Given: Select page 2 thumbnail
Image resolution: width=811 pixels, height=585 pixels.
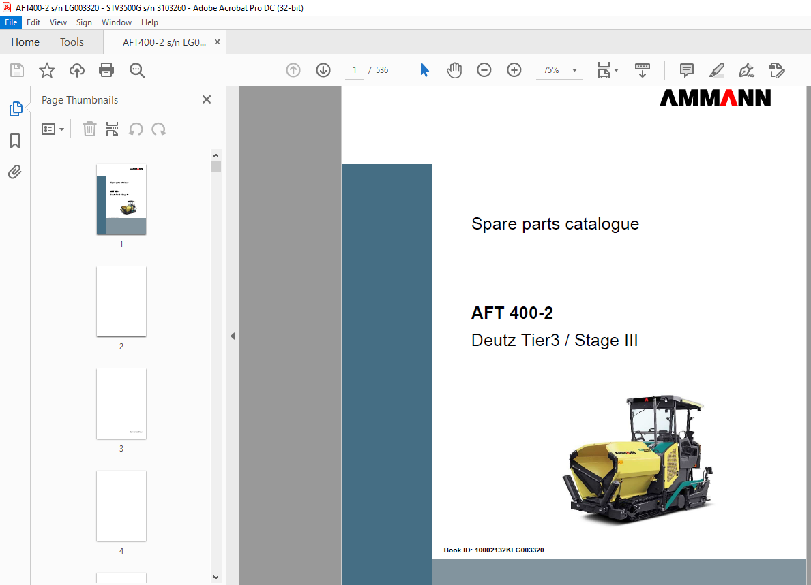Looking at the screenshot, I should 121,302.
